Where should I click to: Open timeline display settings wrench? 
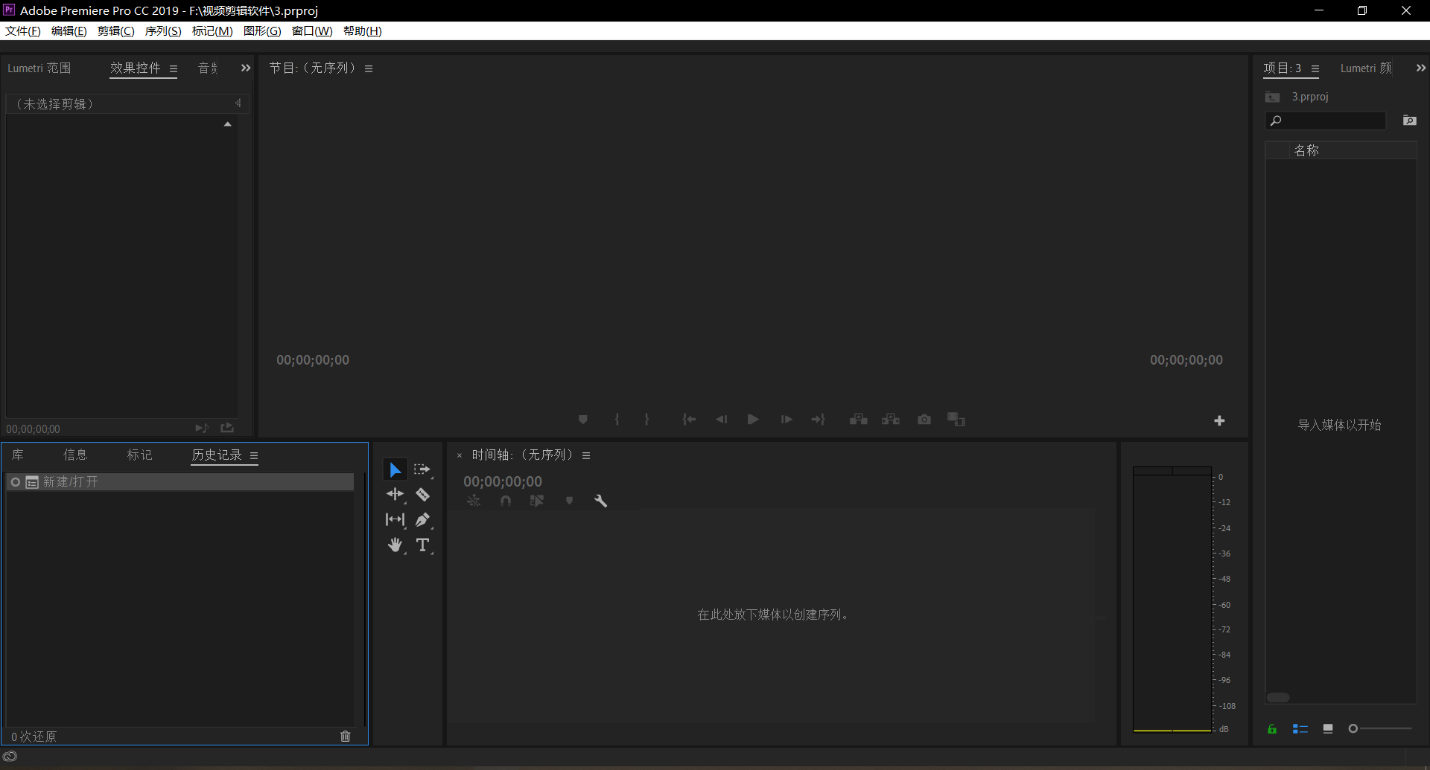coord(600,501)
